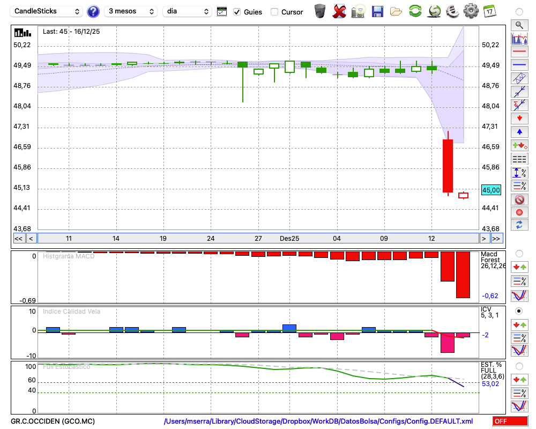This screenshot has width=536, height=429.
Task: Click the red X delete icon
Action: click(x=339, y=11)
